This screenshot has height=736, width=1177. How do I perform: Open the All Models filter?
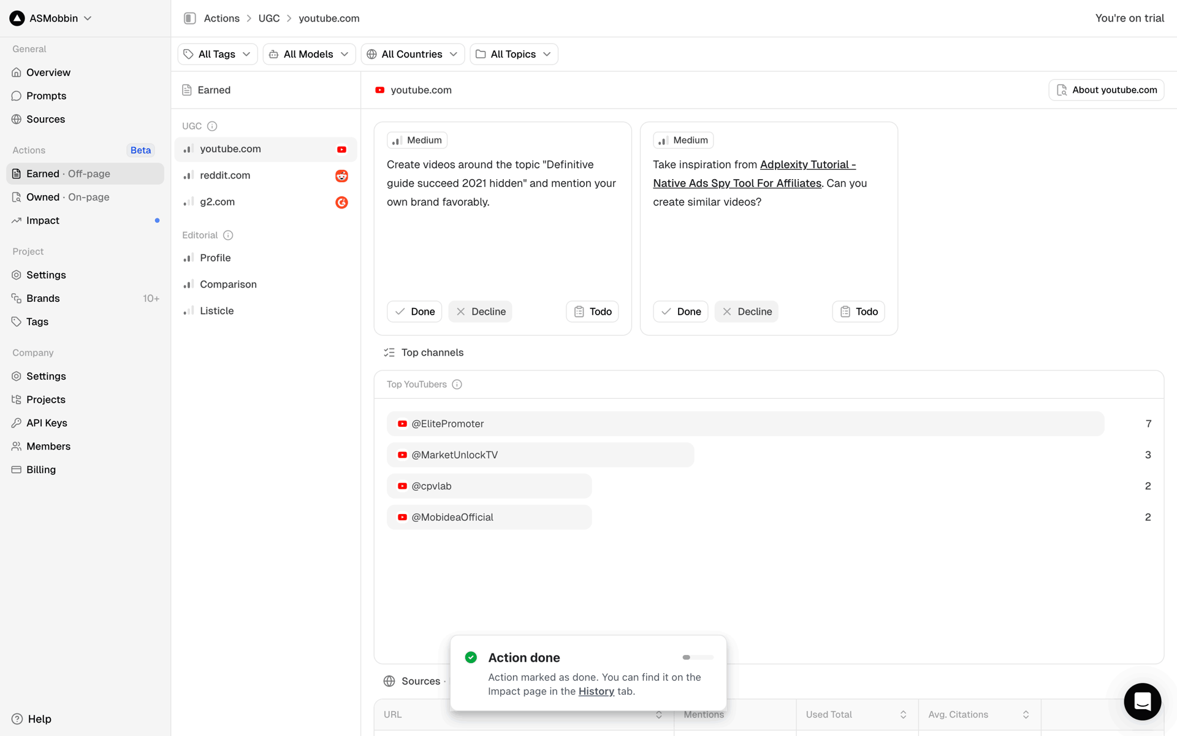[309, 54]
